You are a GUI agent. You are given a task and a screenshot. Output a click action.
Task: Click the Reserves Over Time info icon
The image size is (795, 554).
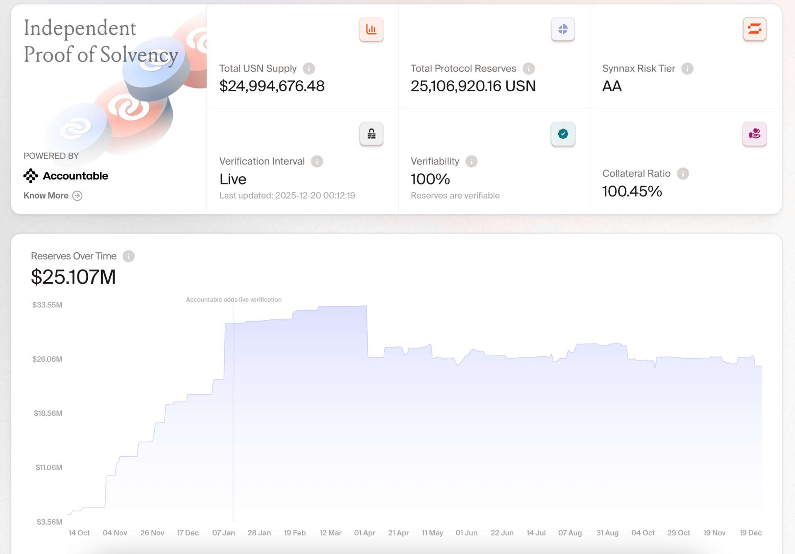(128, 256)
